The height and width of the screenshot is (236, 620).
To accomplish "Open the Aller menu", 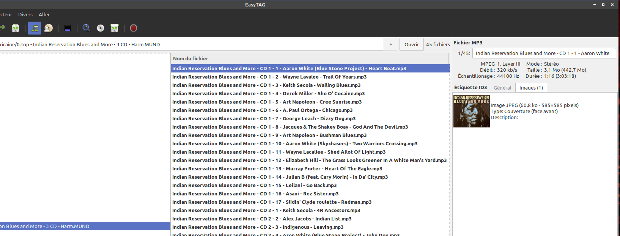I will click(x=44, y=14).
